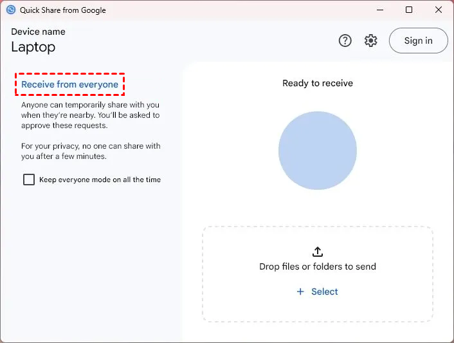Minimize the Quick Share window

[x=379, y=10]
